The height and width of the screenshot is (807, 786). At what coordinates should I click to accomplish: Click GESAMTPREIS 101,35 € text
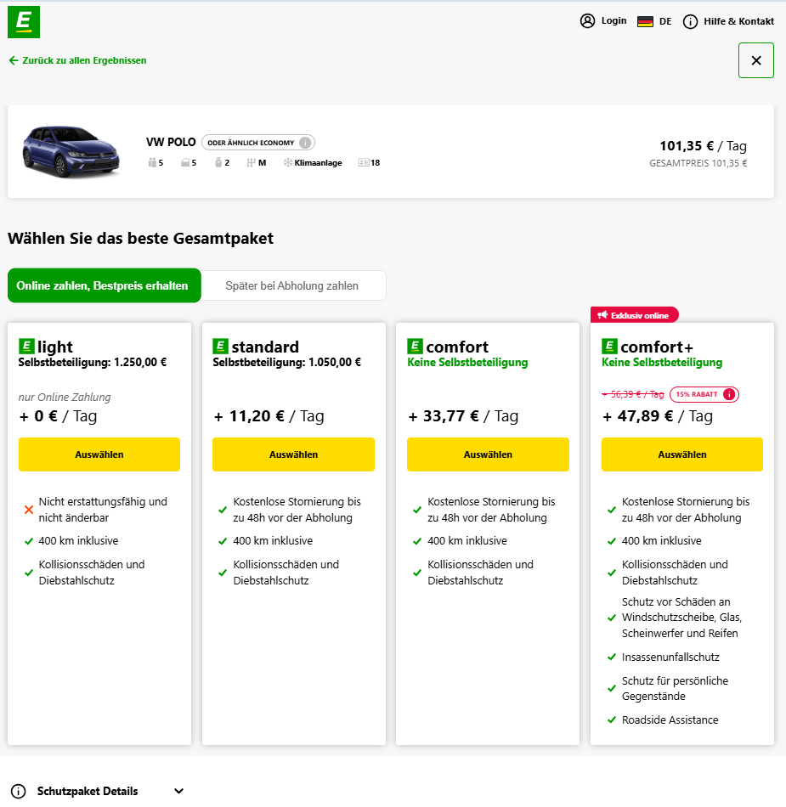(698, 163)
